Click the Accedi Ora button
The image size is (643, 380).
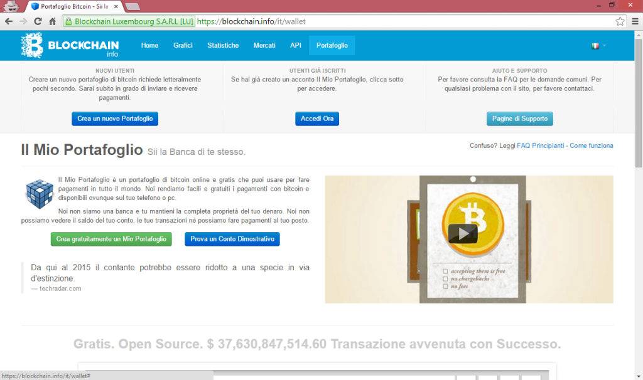317,119
